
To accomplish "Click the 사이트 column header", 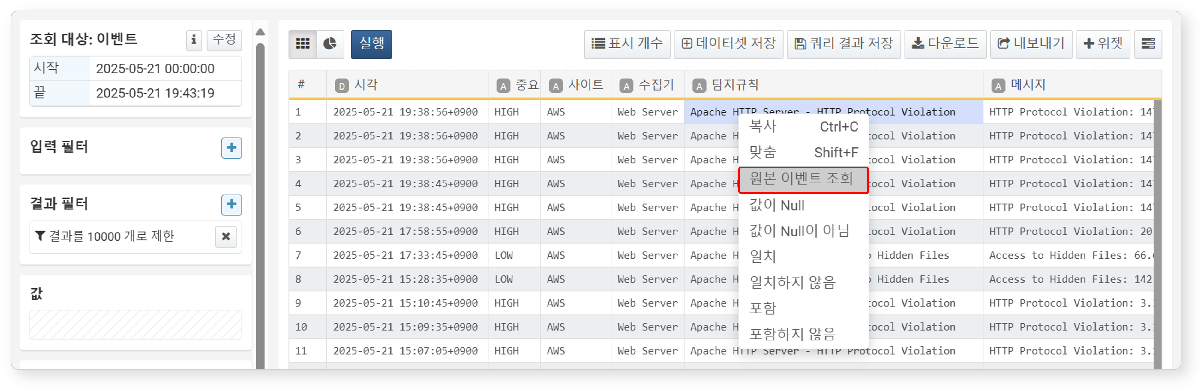I will point(576,85).
